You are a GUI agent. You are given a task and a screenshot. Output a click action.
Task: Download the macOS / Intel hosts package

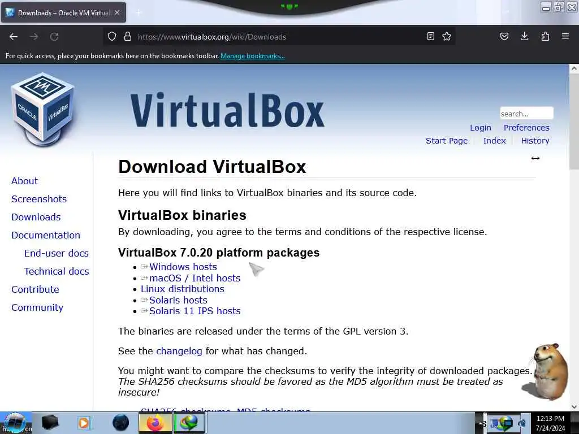[195, 278]
